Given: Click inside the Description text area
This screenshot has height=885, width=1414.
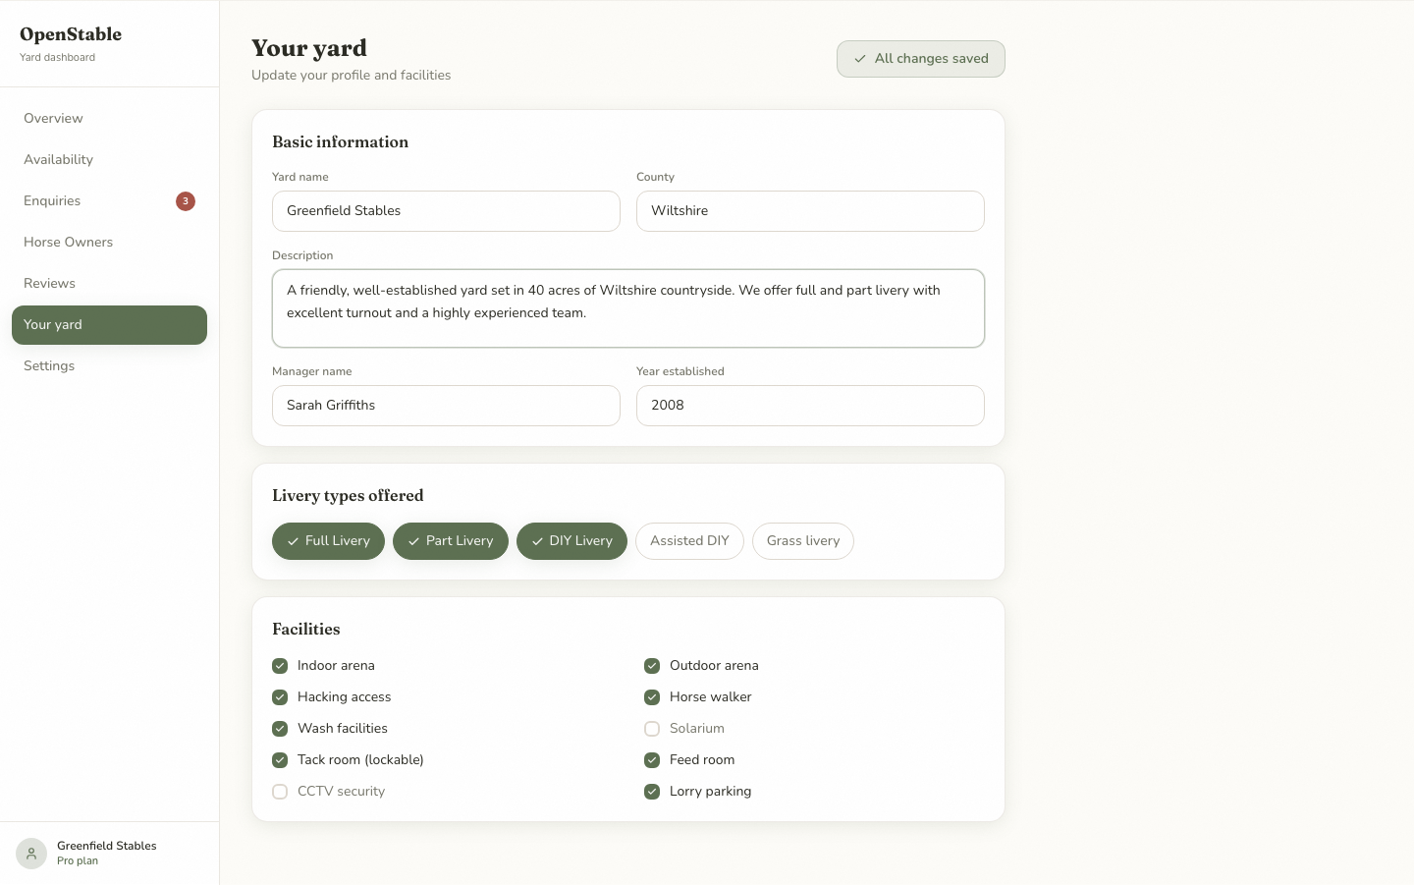Looking at the screenshot, I should [628, 308].
